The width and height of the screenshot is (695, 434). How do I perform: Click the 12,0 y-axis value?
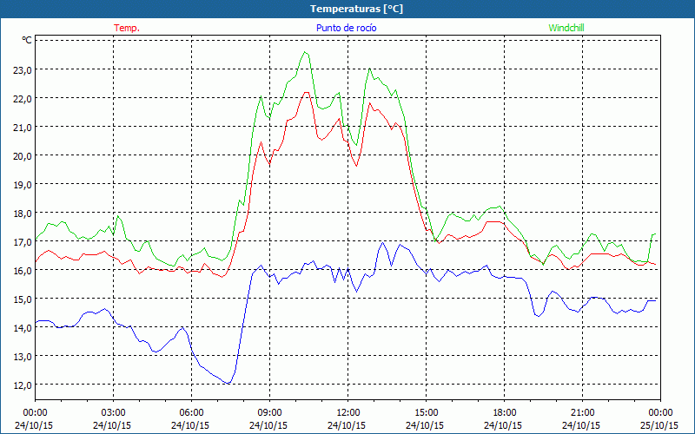23,385
